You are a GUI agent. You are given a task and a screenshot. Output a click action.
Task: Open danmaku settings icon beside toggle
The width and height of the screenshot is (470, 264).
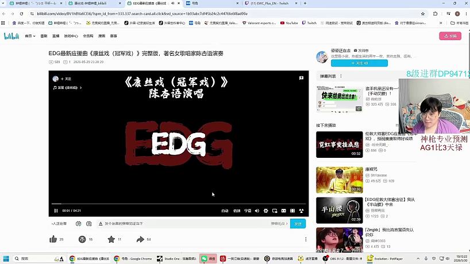point(88,224)
